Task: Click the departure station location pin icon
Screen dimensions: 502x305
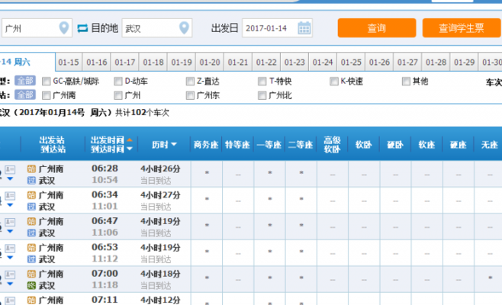Action: click(x=64, y=28)
